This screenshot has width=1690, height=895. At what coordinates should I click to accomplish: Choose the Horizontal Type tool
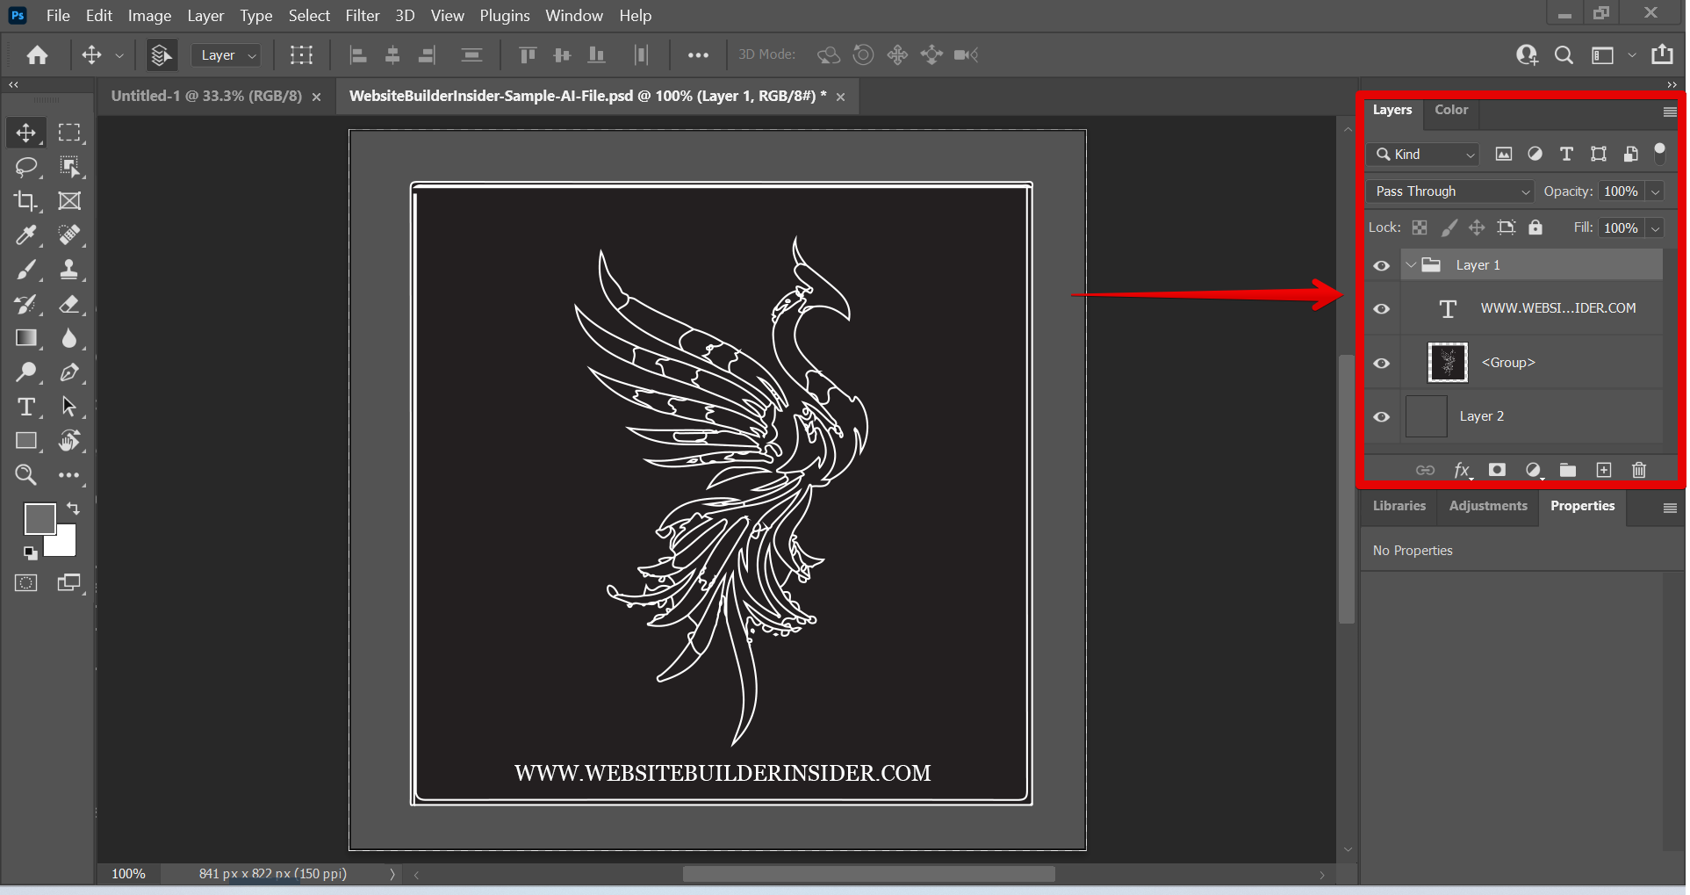pos(25,407)
